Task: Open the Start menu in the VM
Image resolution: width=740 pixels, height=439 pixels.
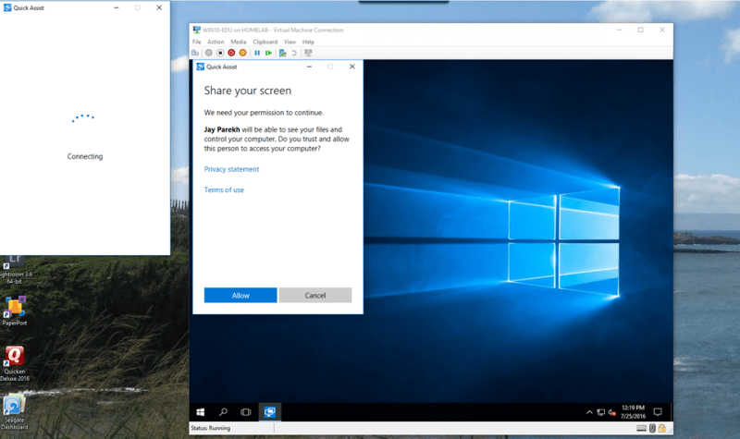Action: click(x=199, y=411)
